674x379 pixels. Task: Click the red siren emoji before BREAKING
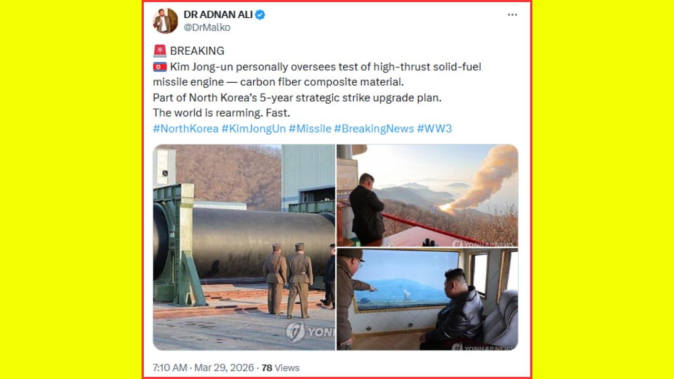tap(160, 51)
